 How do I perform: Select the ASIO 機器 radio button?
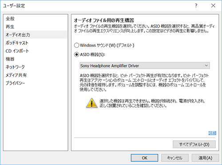pyautogui.click(x=76, y=55)
